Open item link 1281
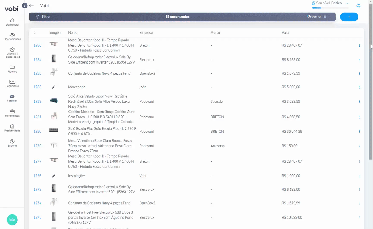The width and height of the screenshot is (373, 229). point(37,117)
